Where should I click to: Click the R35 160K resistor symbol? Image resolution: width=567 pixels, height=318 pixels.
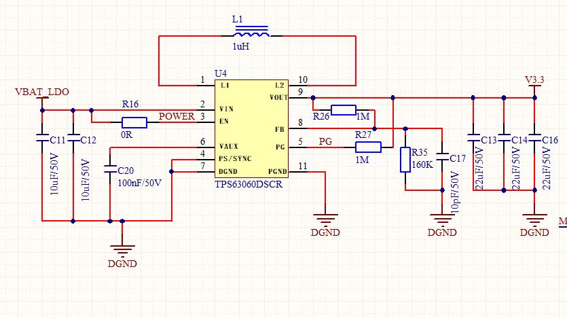405,160
